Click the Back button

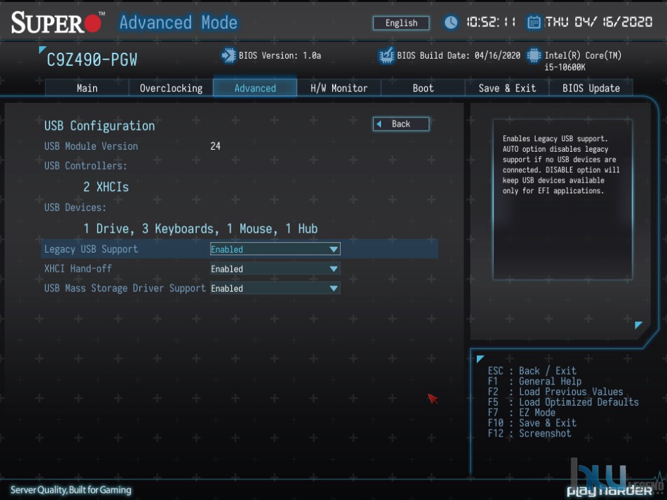pyautogui.click(x=401, y=124)
